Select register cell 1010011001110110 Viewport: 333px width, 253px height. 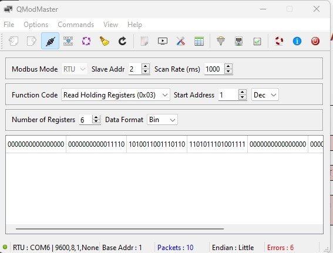[x=157, y=144]
